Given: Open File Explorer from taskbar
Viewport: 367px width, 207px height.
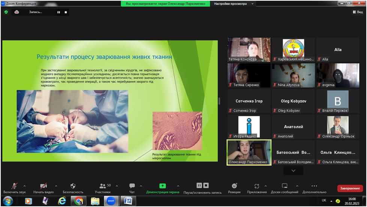Looking at the screenshot, I should pos(95,201).
